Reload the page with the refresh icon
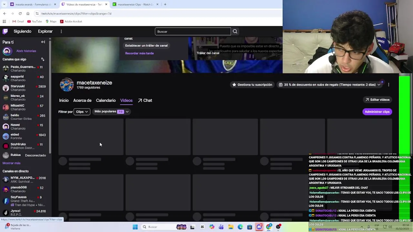 point(20,14)
